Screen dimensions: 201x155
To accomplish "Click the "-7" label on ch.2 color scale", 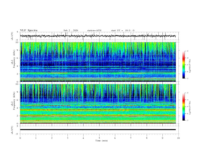I will (x=187, y=121).
